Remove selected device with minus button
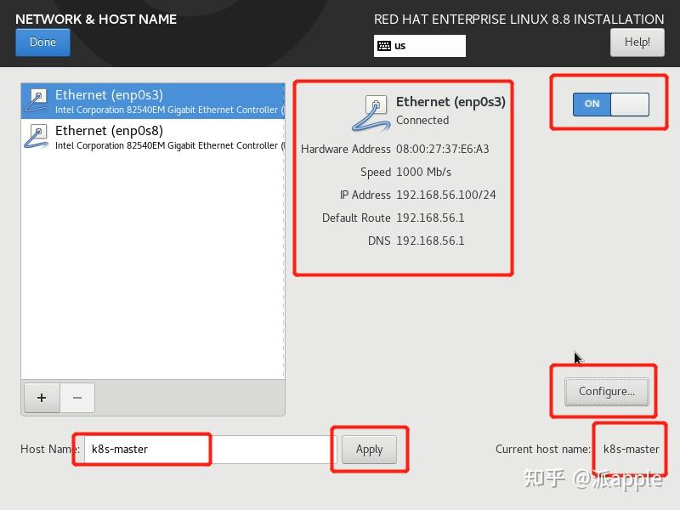The image size is (680, 510). tap(77, 398)
